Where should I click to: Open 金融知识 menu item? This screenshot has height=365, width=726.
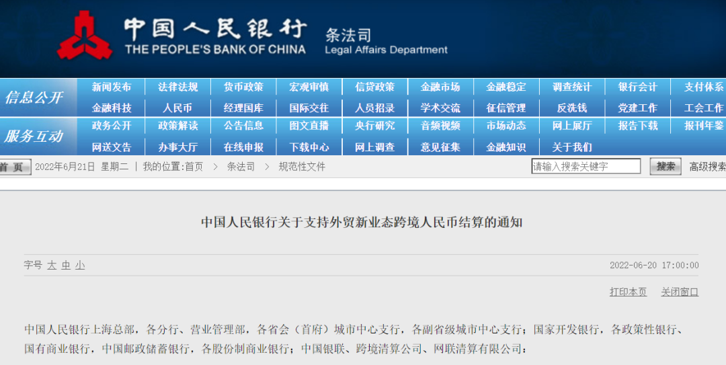tap(506, 147)
